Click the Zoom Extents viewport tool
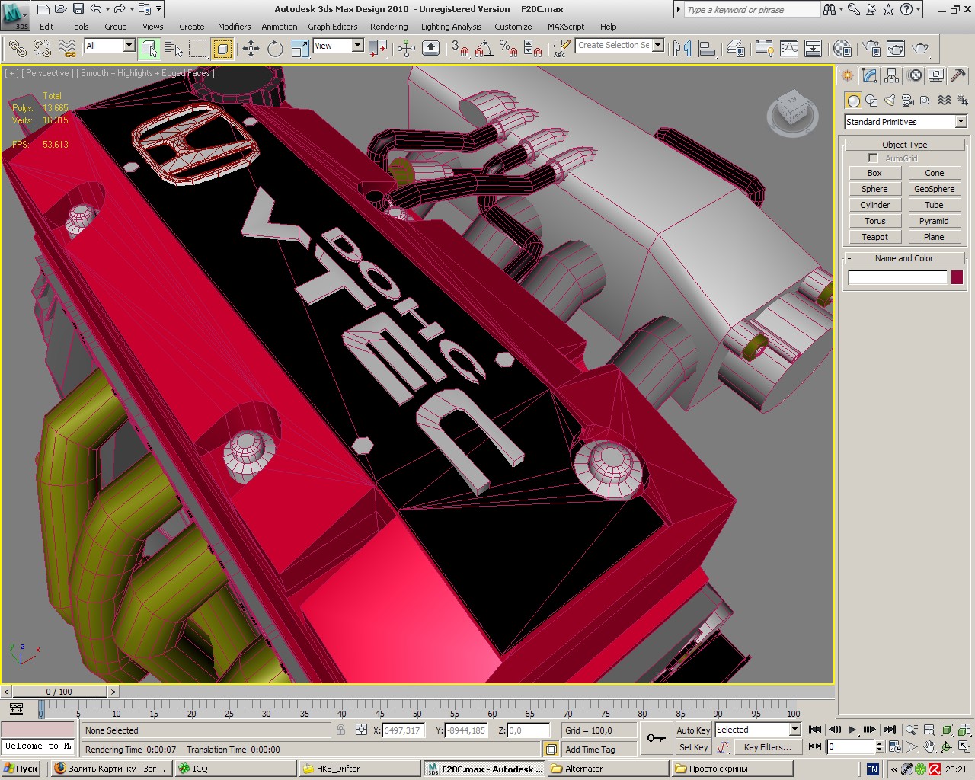975x780 pixels. [x=947, y=730]
